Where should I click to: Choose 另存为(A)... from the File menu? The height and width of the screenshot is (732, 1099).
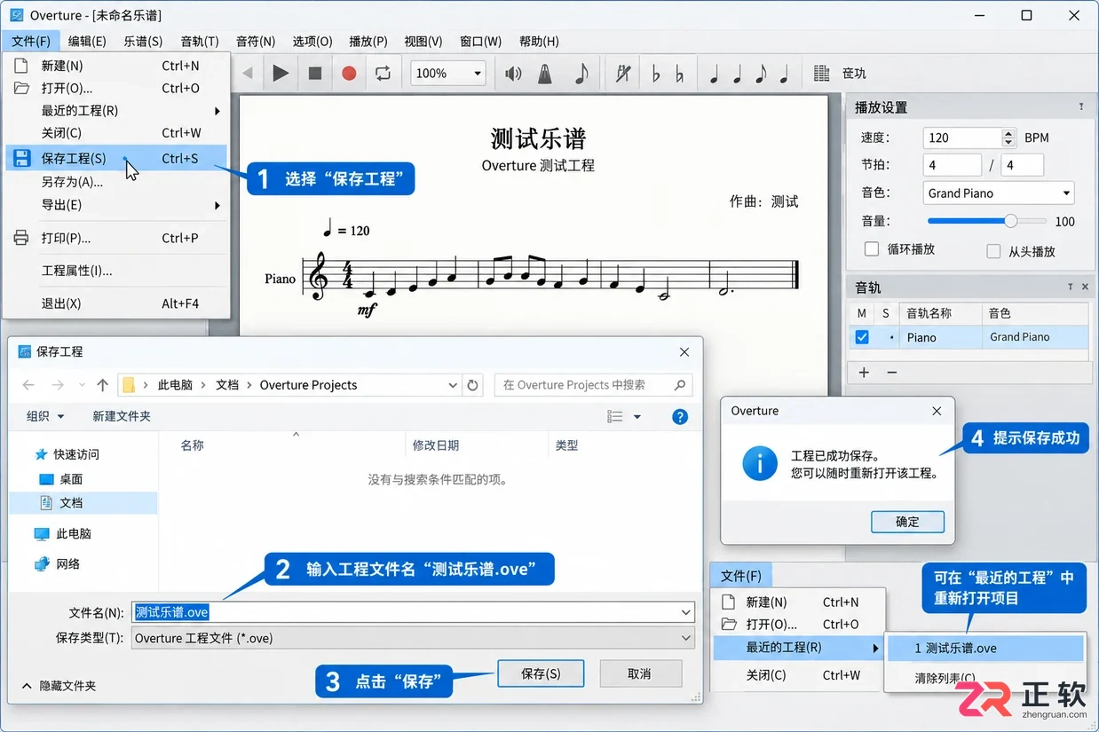click(116, 181)
